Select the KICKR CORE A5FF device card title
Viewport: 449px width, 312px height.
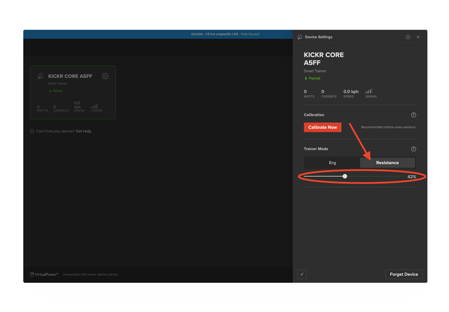pos(70,76)
